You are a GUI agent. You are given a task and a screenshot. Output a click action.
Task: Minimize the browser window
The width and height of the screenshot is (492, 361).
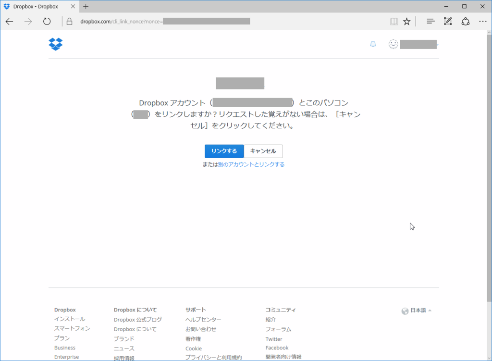point(446,6)
